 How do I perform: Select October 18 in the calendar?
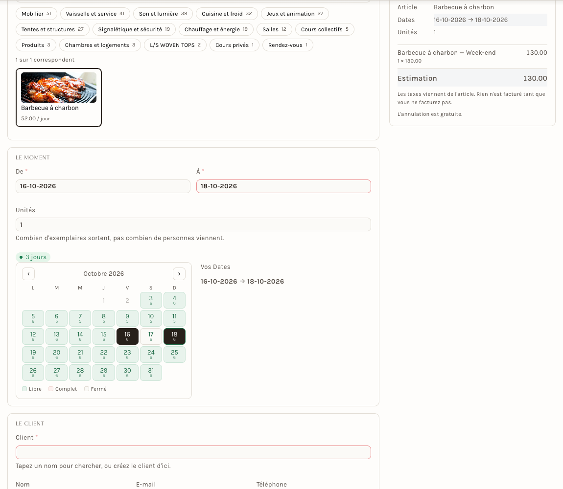pyautogui.click(x=174, y=336)
